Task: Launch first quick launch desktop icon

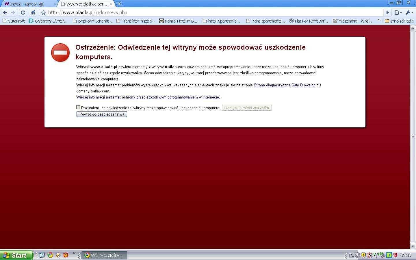Action: pyautogui.click(x=42, y=255)
